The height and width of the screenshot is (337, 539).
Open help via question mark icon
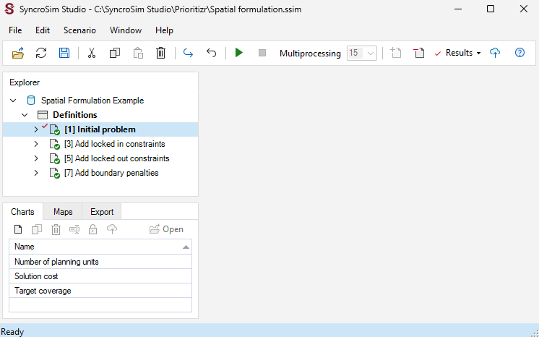[519, 53]
